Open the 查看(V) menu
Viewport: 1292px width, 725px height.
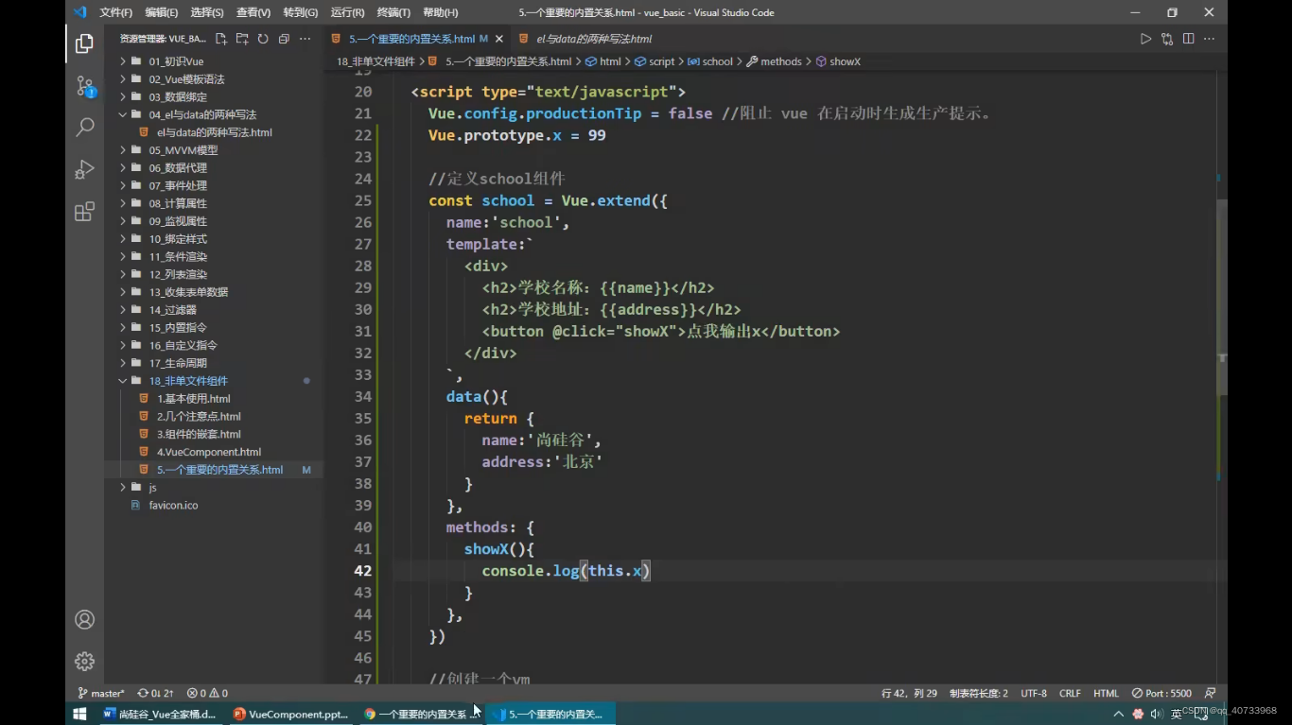(253, 12)
